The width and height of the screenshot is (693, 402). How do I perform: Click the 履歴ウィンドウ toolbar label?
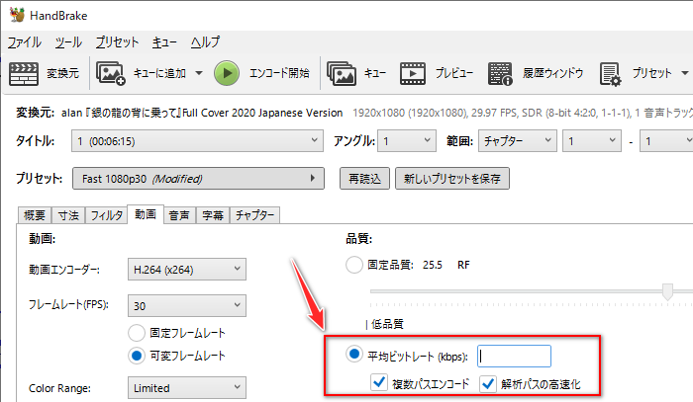tap(552, 73)
